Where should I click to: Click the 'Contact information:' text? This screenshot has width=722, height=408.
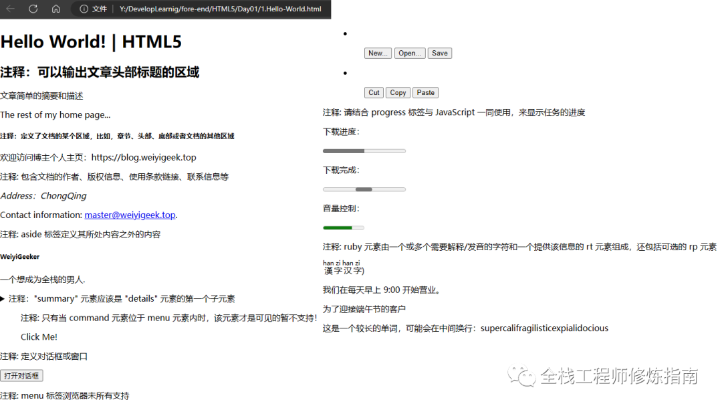pos(41,215)
